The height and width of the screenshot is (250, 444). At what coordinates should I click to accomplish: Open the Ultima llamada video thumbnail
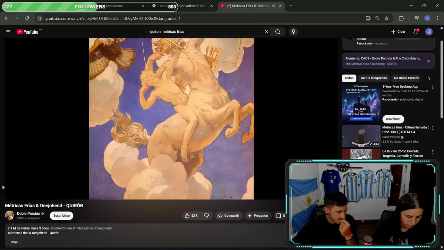tap(361, 136)
